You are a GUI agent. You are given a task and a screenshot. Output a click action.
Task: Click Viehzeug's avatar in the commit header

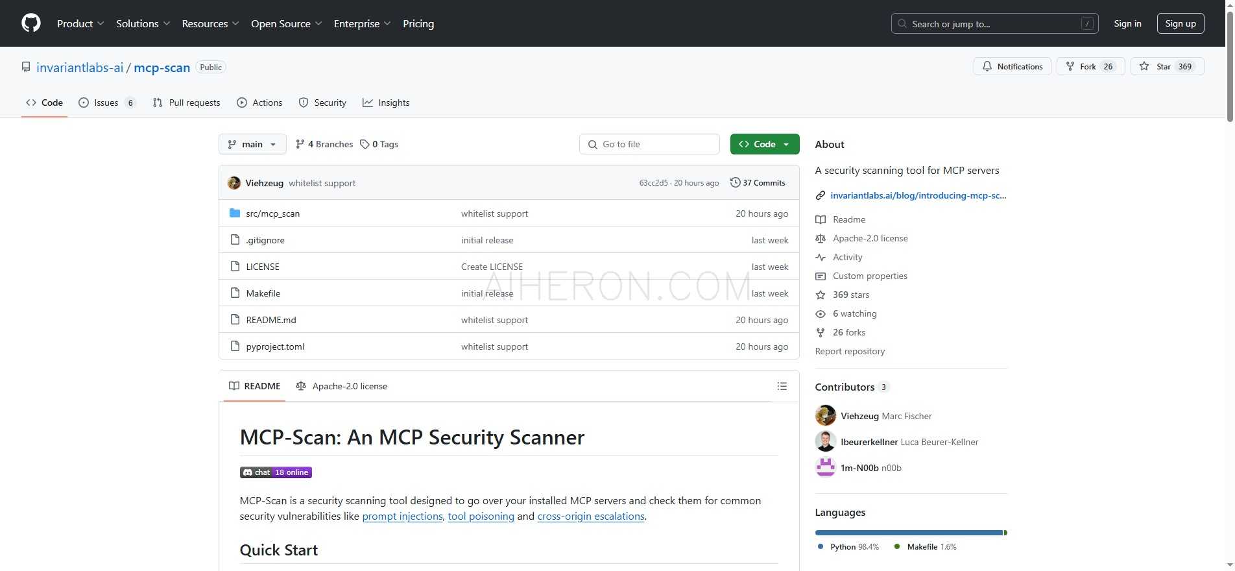coord(234,183)
